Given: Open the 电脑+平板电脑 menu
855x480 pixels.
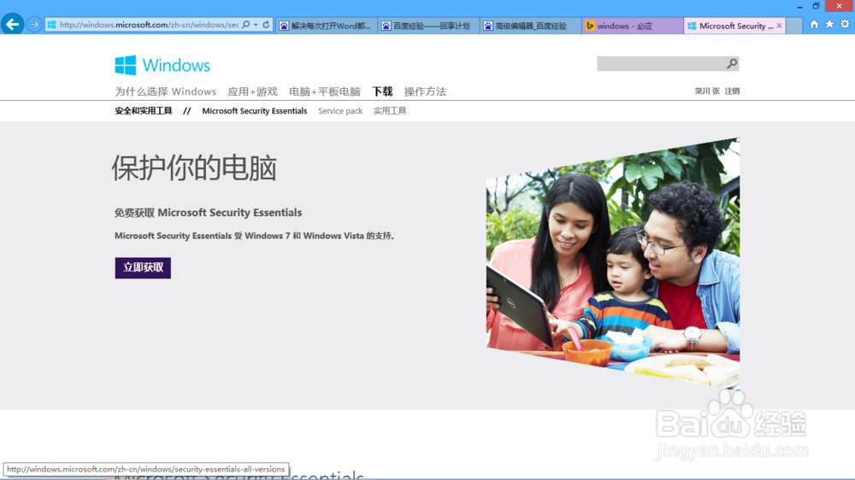Looking at the screenshot, I should click(324, 91).
